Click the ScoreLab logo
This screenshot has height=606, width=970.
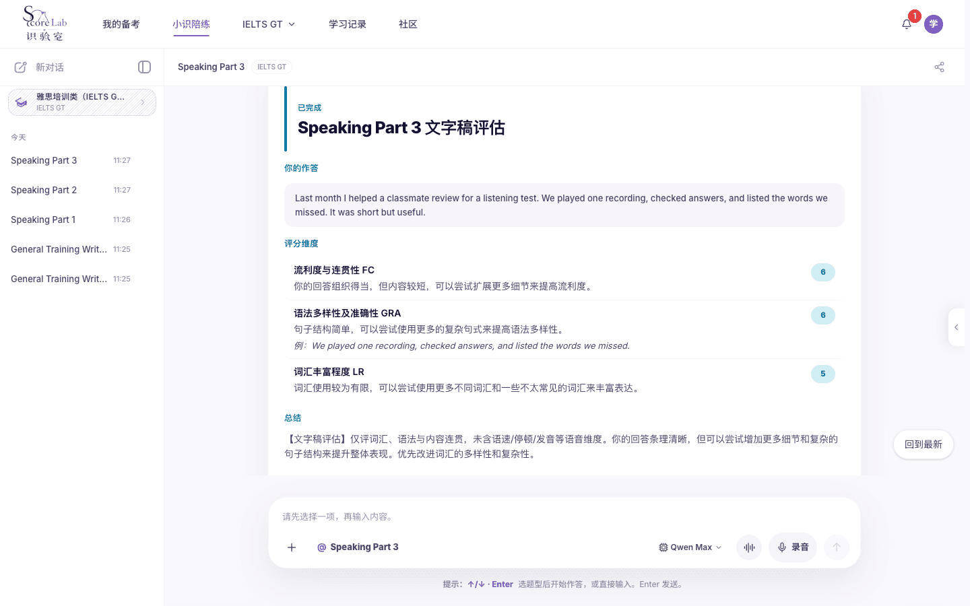[45, 24]
